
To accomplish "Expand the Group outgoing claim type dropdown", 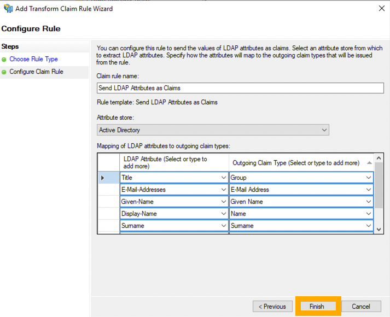I will coord(369,178).
